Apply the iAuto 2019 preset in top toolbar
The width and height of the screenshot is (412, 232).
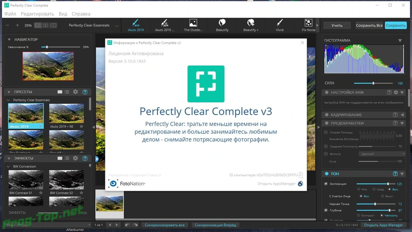[x=136, y=25]
